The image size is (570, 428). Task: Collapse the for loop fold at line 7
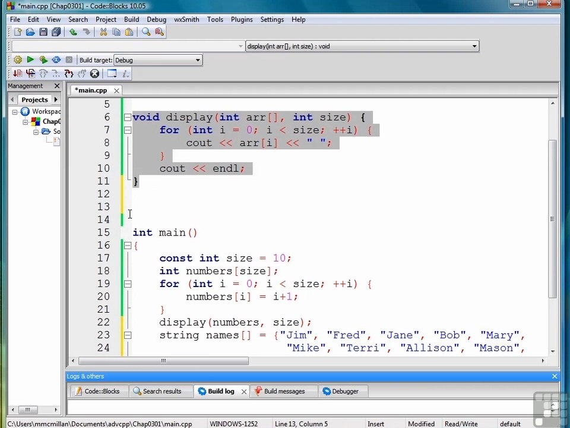pyautogui.click(x=128, y=130)
